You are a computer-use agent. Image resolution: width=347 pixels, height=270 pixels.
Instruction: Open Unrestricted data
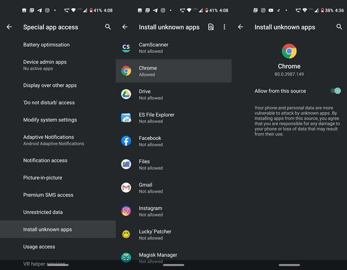[x=58, y=212]
